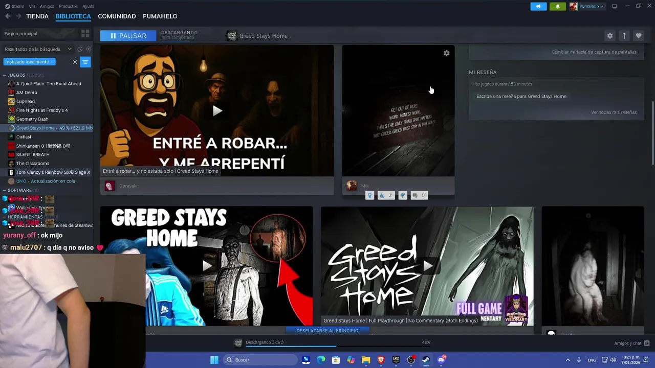Open Pumahelo account dropdown

click(587, 6)
